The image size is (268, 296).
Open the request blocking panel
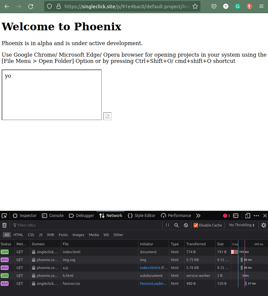click(x=186, y=225)
